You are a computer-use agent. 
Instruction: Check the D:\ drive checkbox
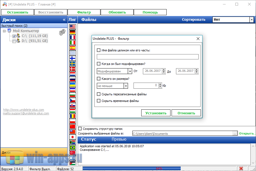coord(14,41)
